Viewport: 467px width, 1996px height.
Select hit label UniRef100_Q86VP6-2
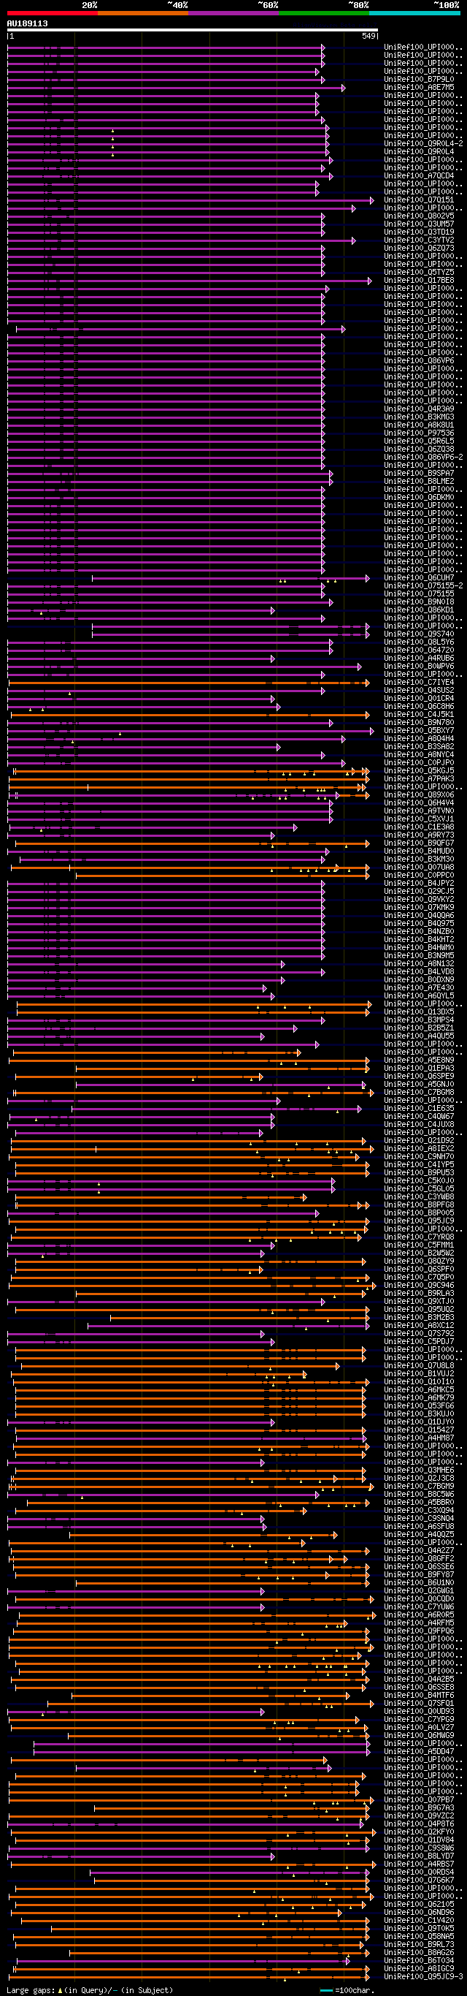pos(424,458)
